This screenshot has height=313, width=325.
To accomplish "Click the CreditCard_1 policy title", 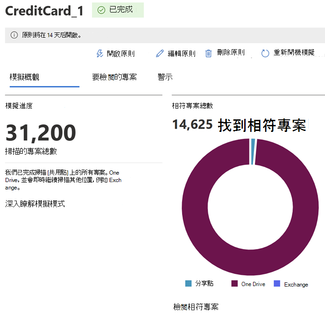I will click(44, 11).
